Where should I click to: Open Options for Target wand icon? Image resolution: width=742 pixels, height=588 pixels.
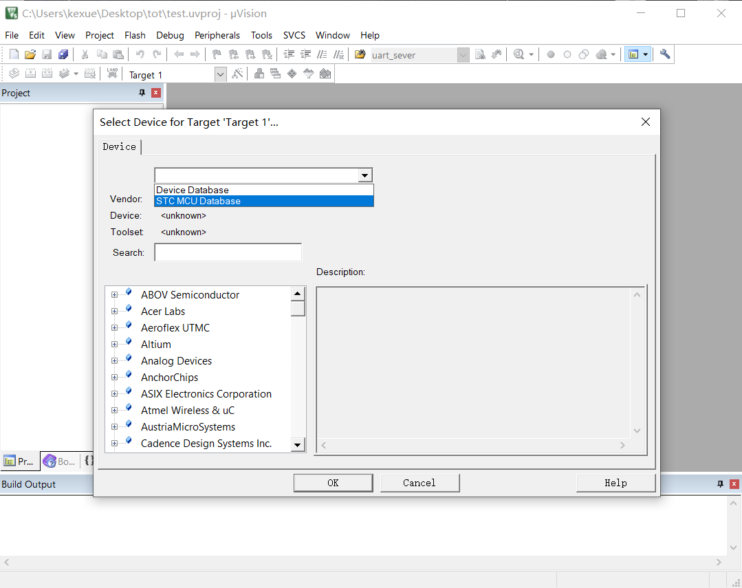click(238, 74)
